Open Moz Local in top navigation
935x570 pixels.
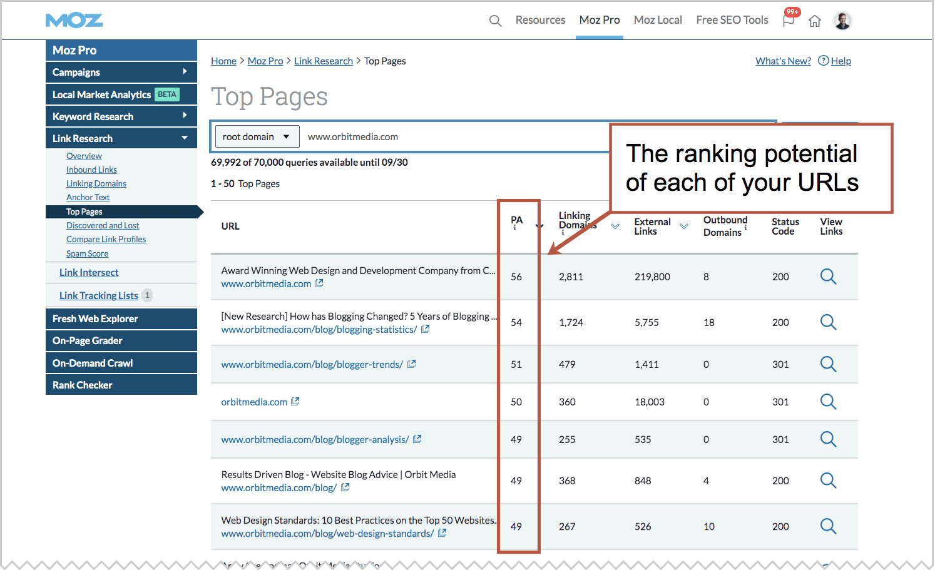(658, 20)
